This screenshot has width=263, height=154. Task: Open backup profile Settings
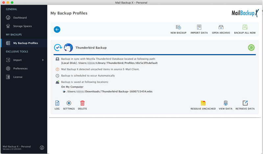click(69, 105)
